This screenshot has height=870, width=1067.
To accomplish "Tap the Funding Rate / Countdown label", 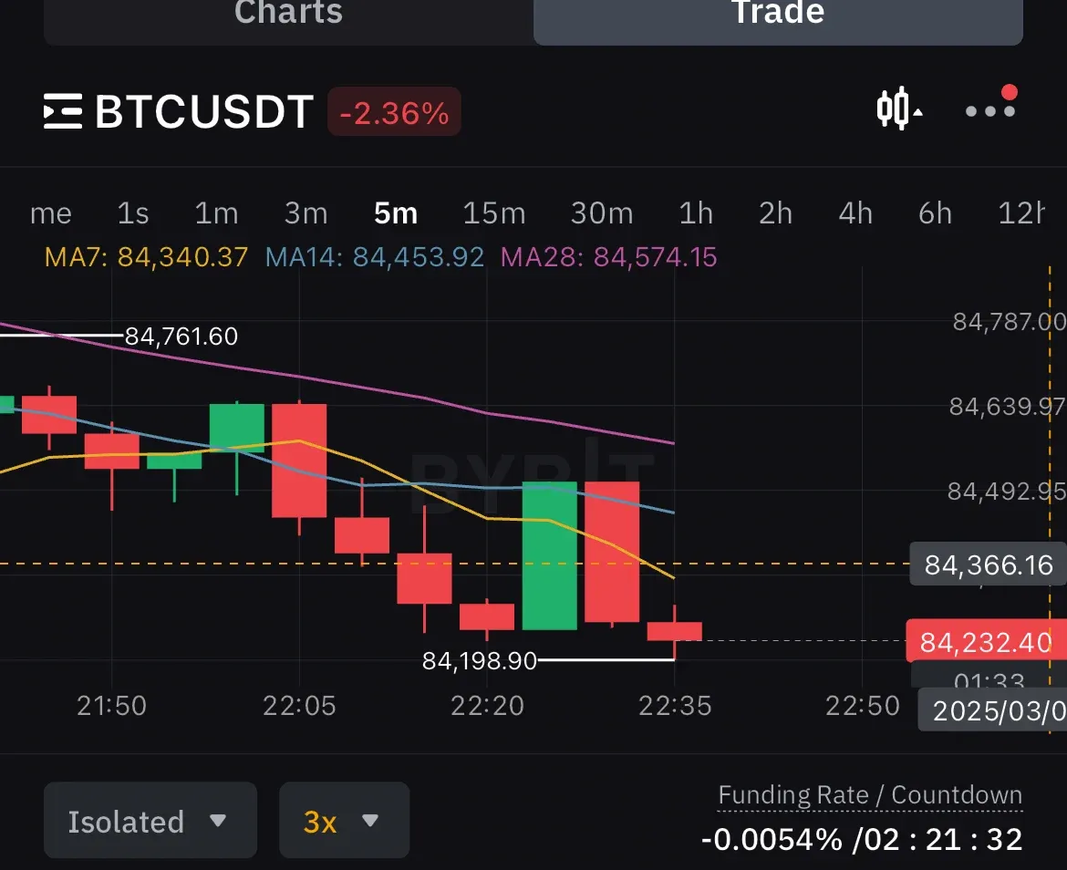I will click(870, 795).
